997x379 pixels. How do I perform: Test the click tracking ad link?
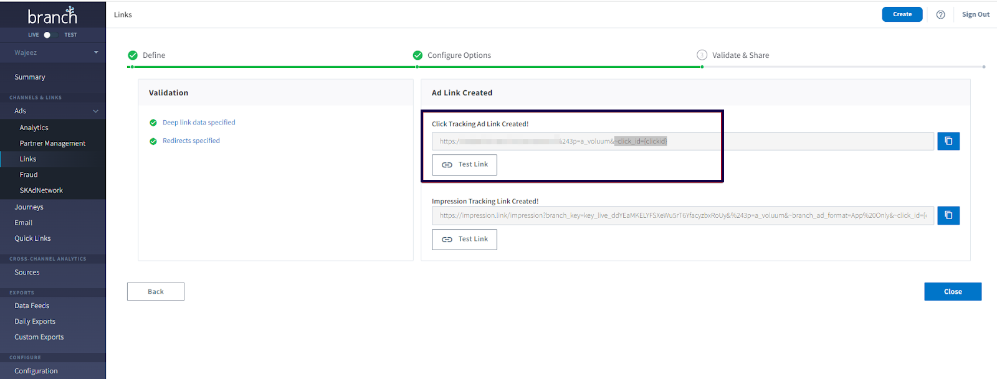tap(464, 165)
